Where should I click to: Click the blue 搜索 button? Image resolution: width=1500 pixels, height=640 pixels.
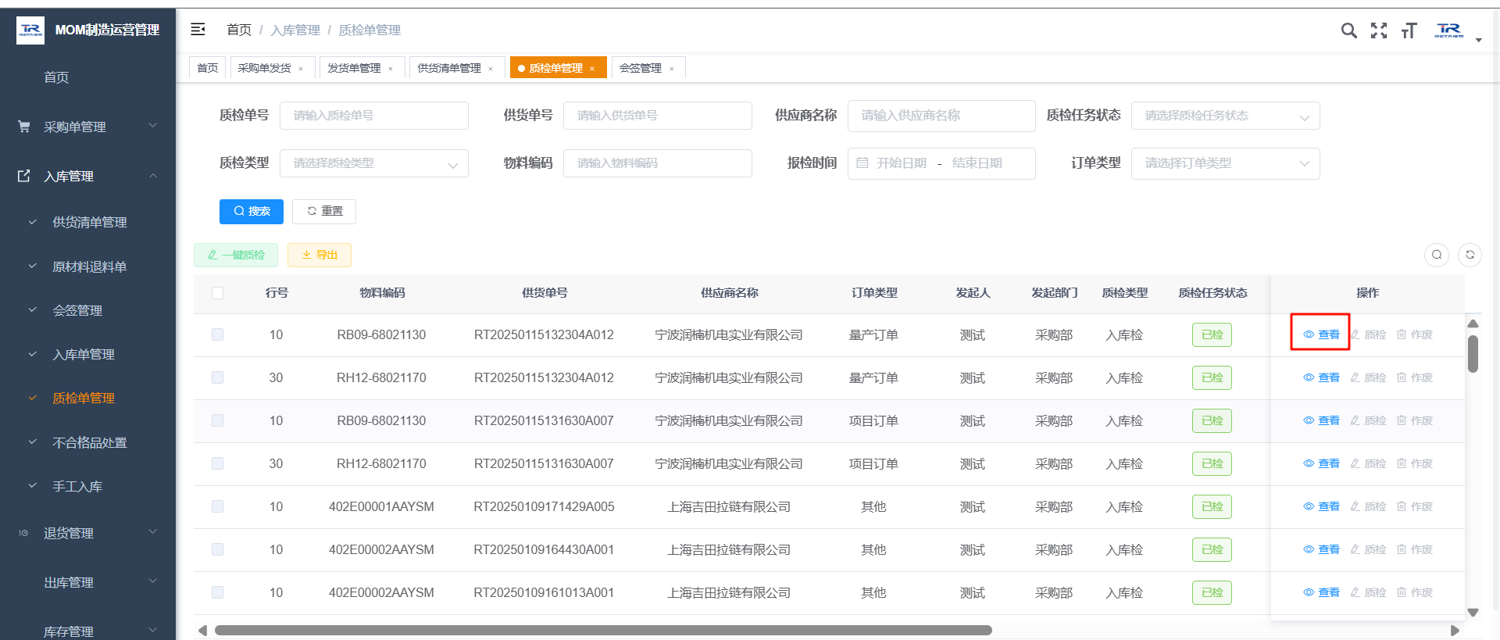[252, 211]
